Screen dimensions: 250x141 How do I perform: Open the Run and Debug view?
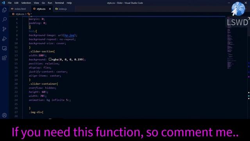click(x=4, y=39)
